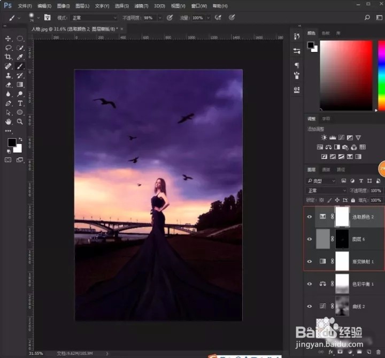385x358 pixels.
Task: Click the toolbox foreground color swatch
Action: coord(12,142)
